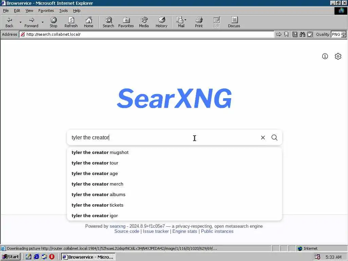The width and height of the screenshot is (348, 261).
Task: Open the Engine stats link
Action: tap(185, 231)
